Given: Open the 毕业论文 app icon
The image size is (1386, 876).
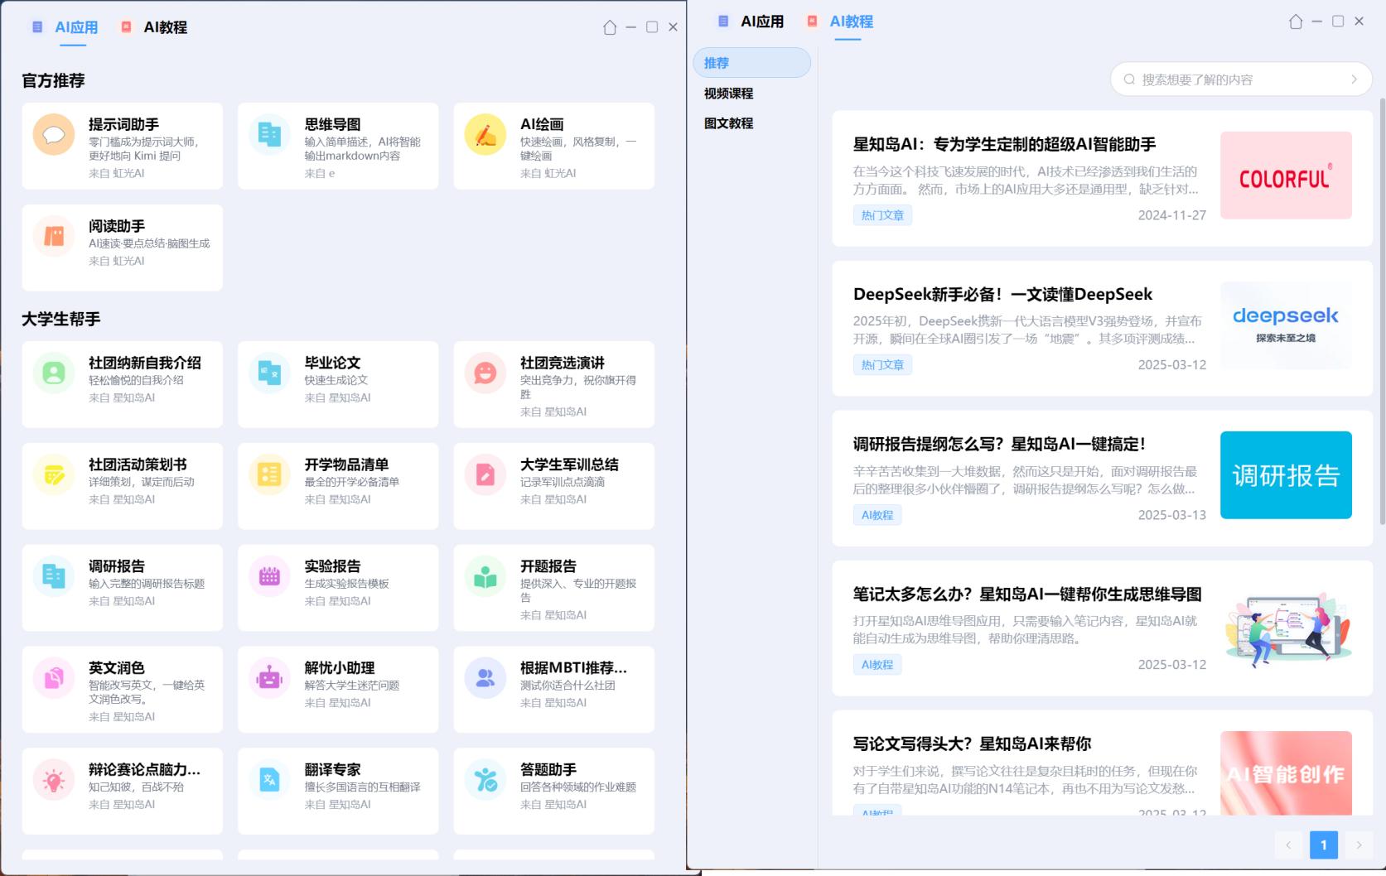Looking at the screenshot, I should tap(269, 373).
